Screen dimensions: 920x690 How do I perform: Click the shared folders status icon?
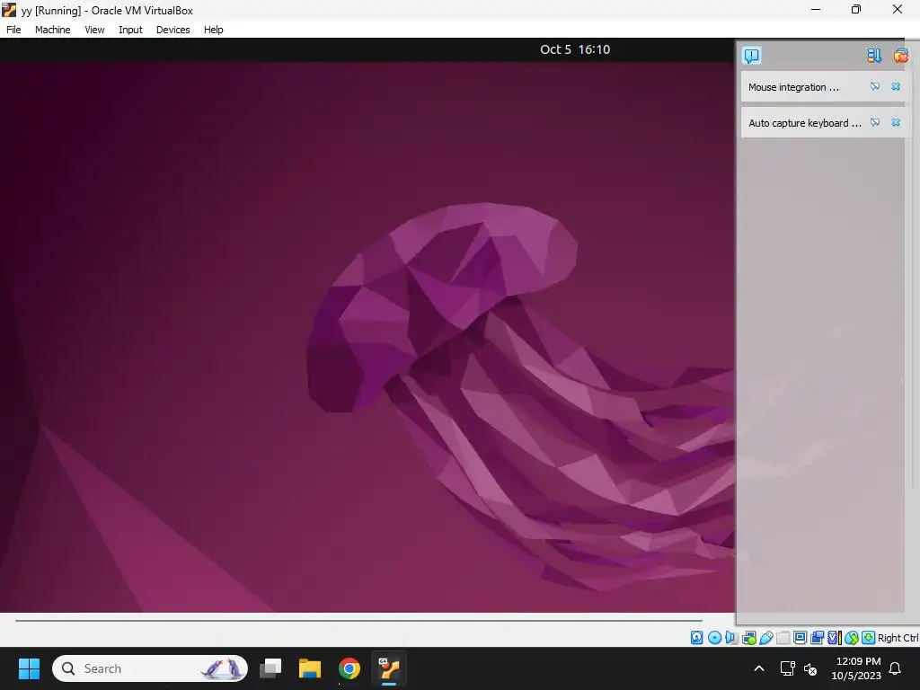pos(783,638)
